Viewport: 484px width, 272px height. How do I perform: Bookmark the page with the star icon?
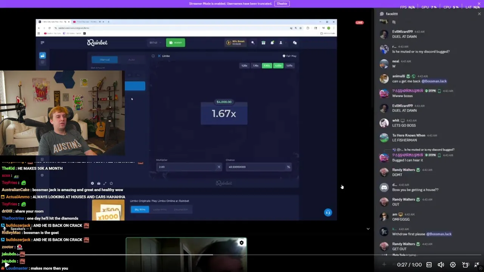[301, 28]
